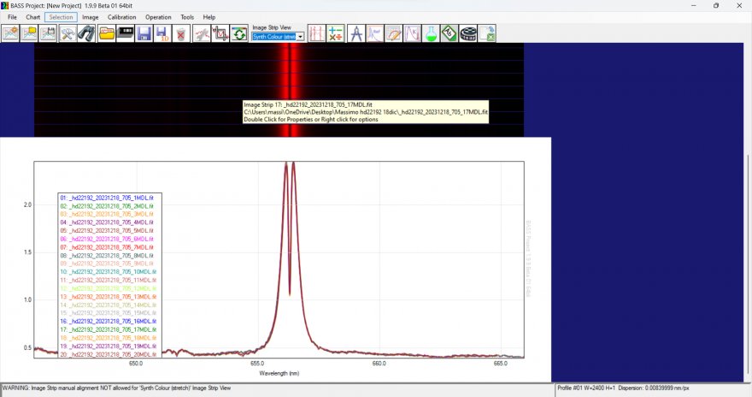Click the green chemistry flask icon
The width and height of the screenshot is (752, 397).
tap(432, 33)
